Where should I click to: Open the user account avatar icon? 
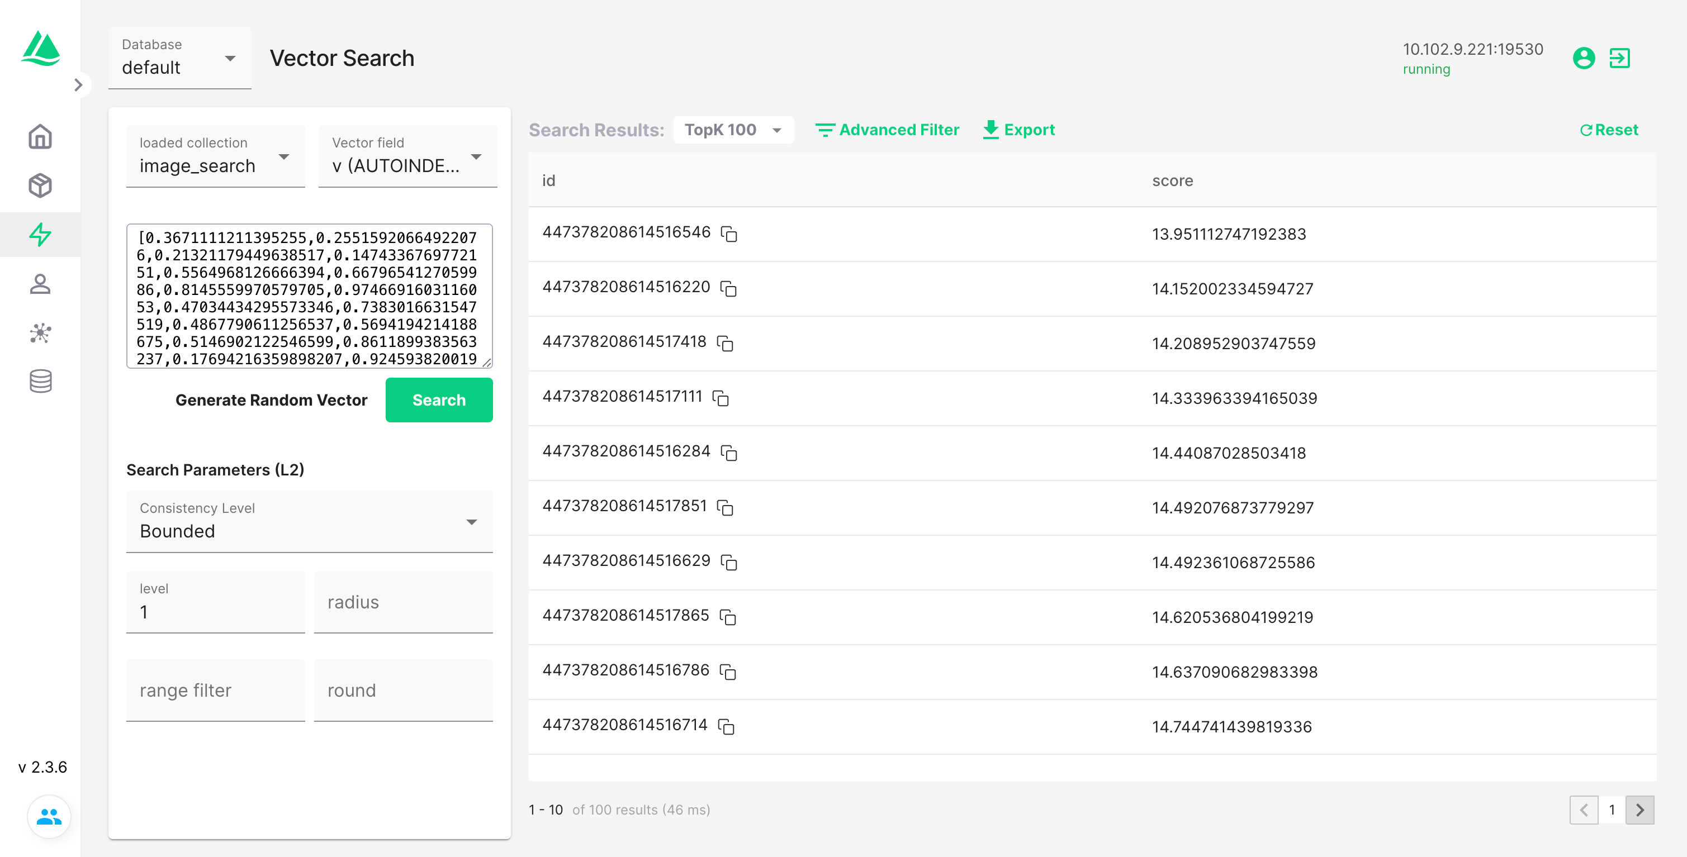click(x=1584, y=58)
